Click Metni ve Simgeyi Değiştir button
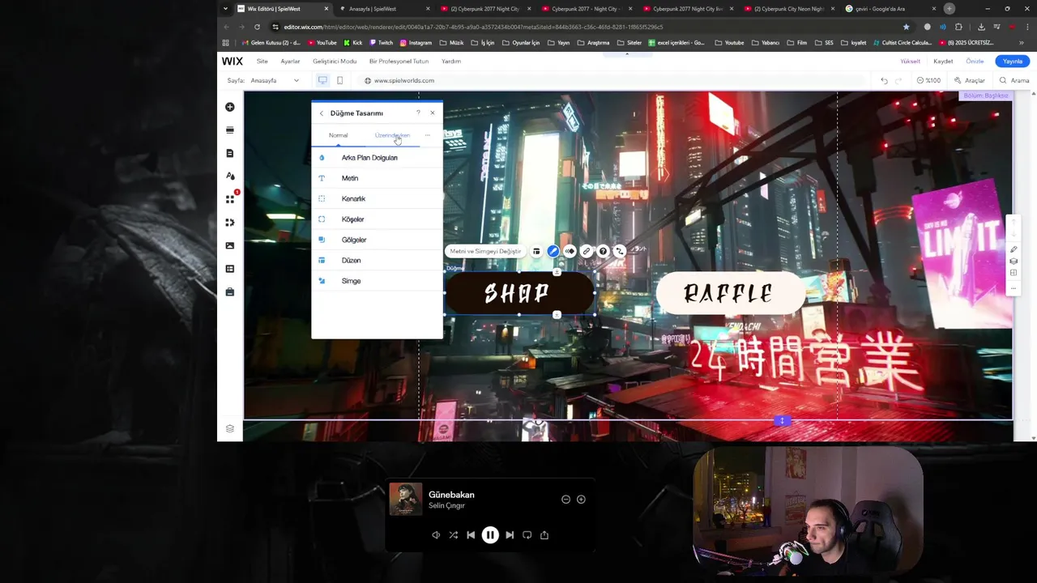 coord(485,251)
